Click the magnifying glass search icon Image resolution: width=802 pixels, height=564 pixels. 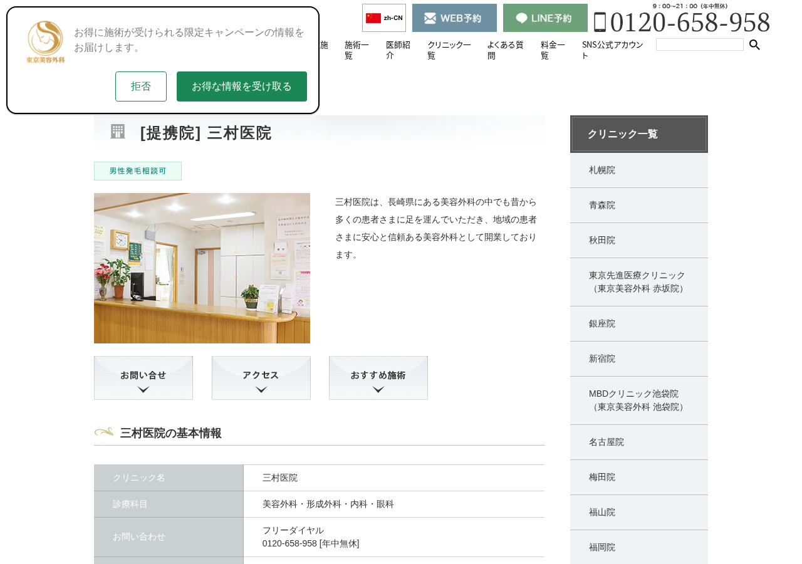[x=755, y=44]
